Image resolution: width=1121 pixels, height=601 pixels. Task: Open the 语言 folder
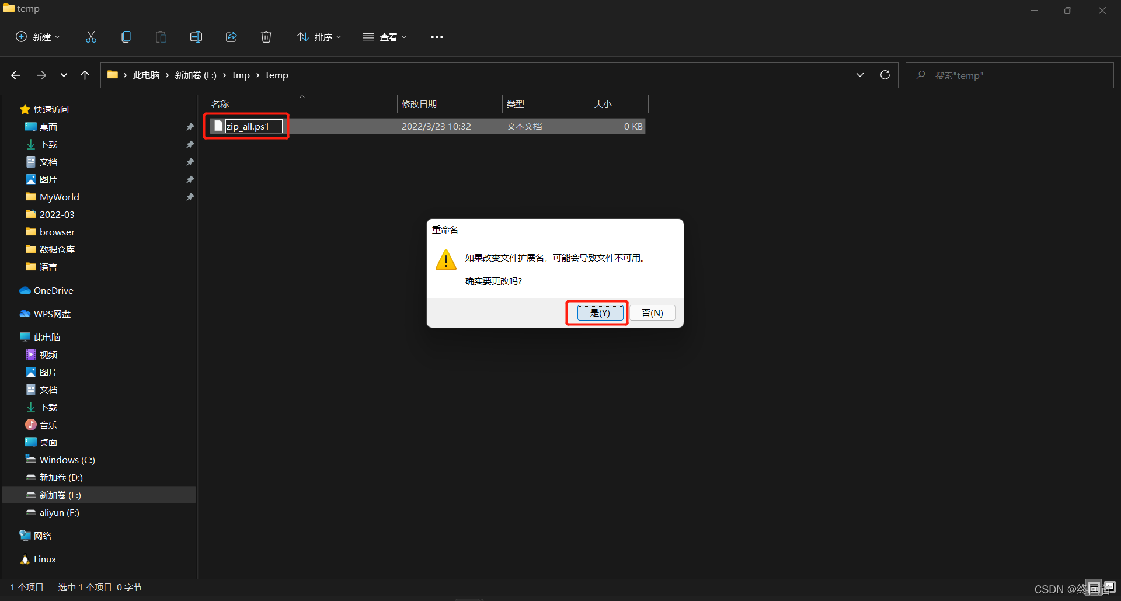pos(48,267)
